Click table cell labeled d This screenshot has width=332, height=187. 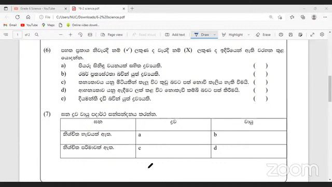click(248, 151)
